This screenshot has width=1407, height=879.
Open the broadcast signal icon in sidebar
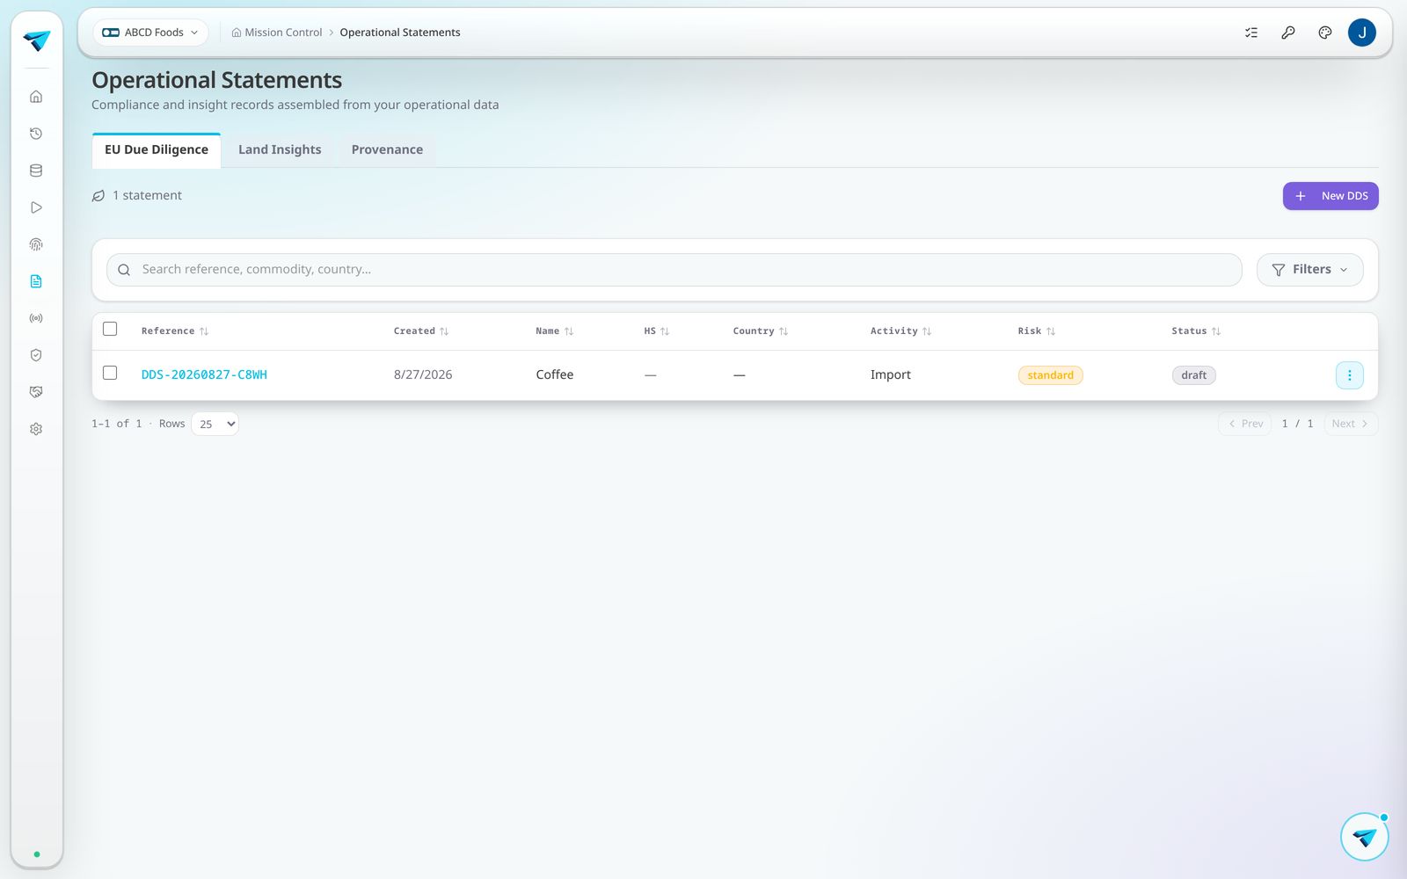36,318
